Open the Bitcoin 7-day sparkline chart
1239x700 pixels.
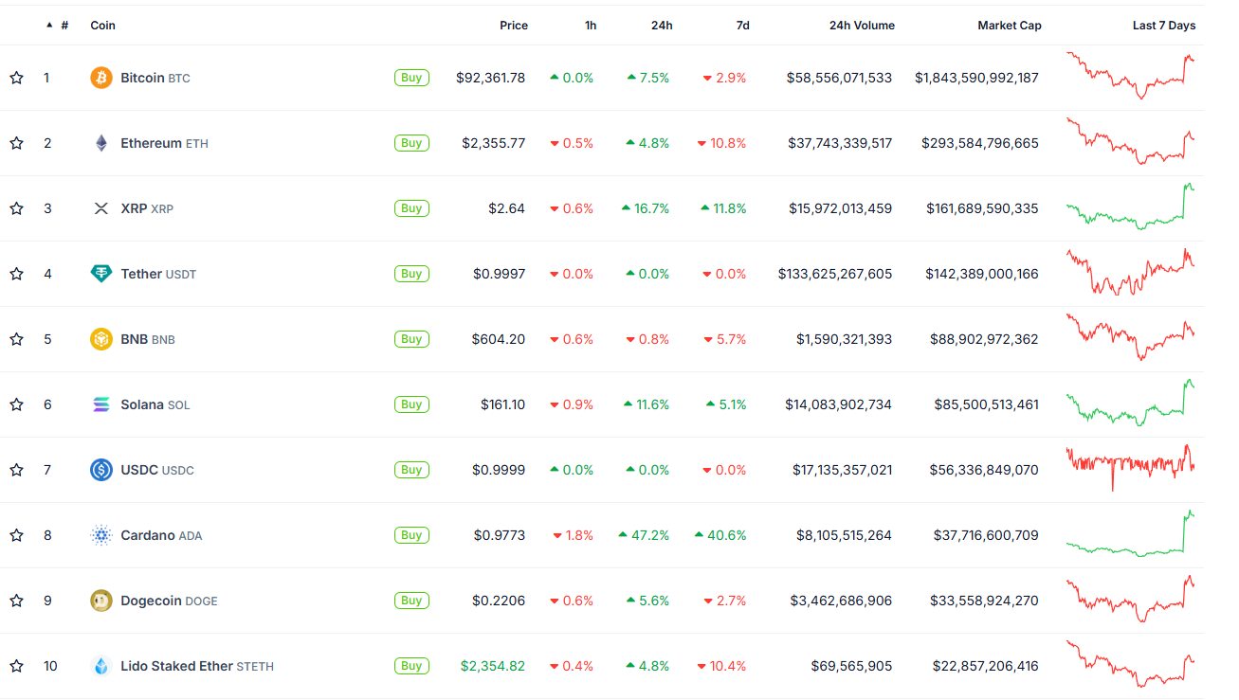[1130, 76]
